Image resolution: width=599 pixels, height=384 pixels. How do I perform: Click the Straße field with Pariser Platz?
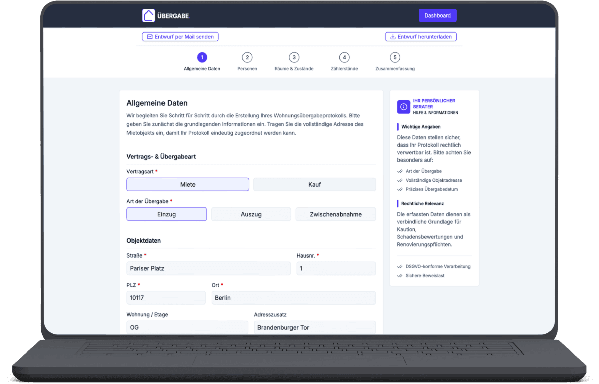[x=208, y=268]
